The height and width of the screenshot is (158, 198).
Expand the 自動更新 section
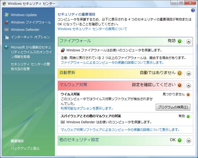[x=188, y=73]
